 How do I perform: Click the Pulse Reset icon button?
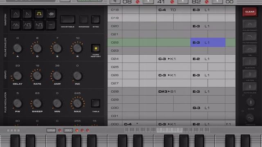point(250,24)
